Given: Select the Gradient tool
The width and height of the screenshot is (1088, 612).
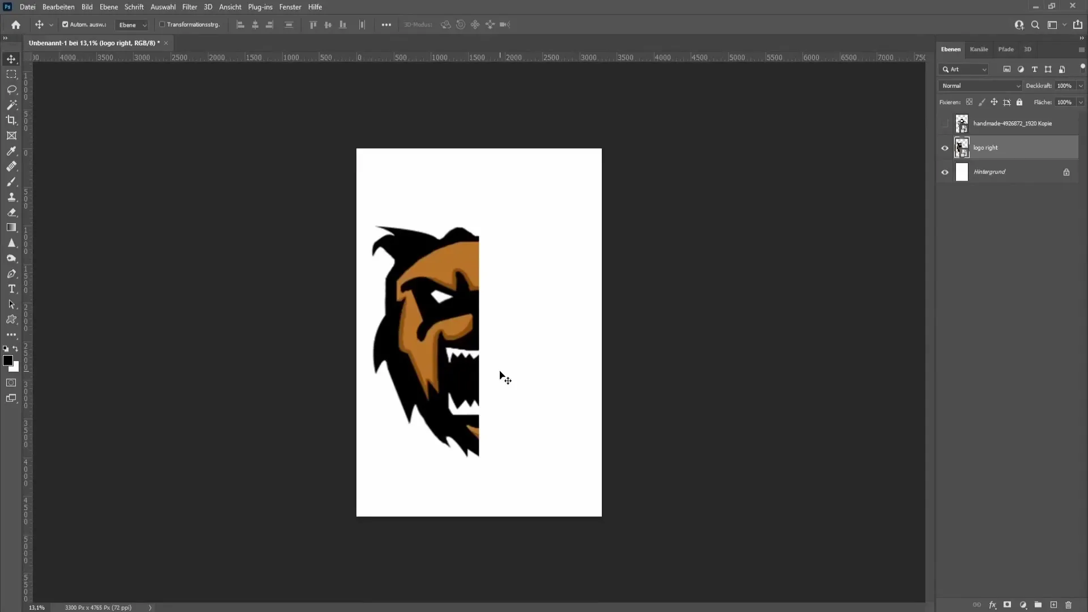Looking at the screenshot, I should coord(11,228).
